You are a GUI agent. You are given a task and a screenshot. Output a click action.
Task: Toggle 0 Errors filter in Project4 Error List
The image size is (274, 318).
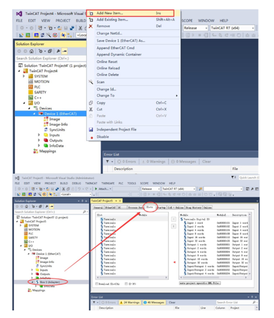click(127, 162)
